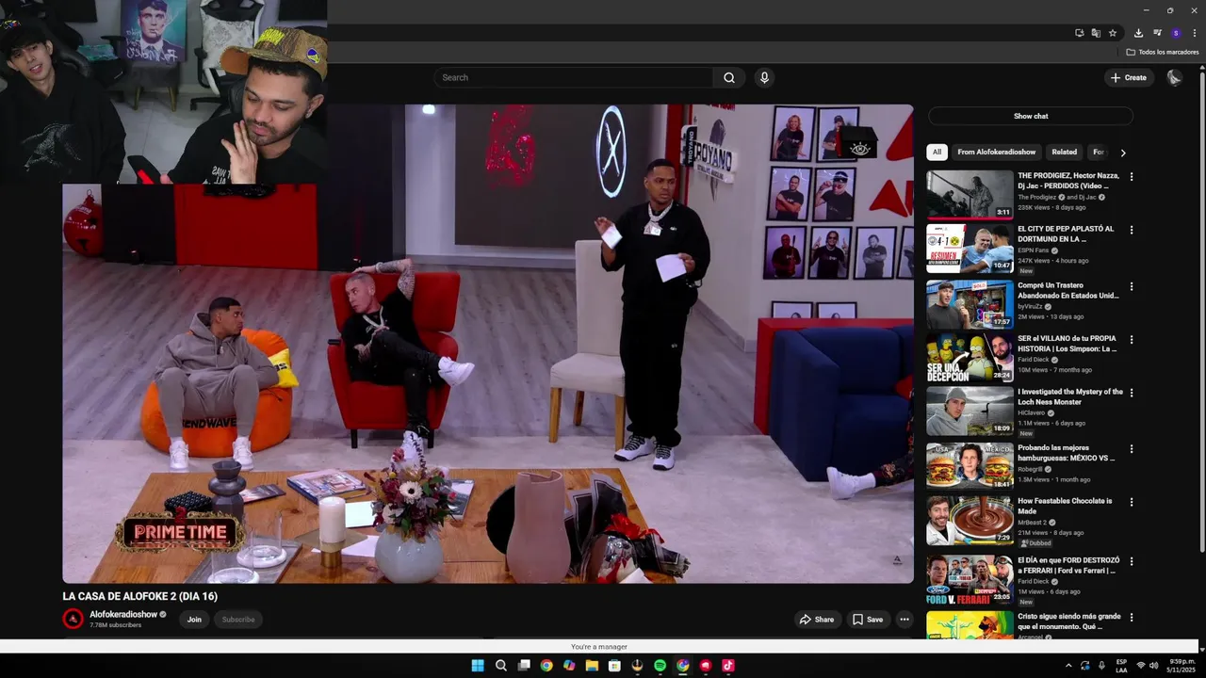The height and width of the screenshot is (678, 1206).
Task: Click the page vertical scrollbar
Action: coord(1201,311)
